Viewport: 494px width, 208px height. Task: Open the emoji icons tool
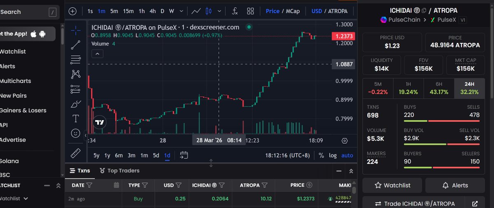click(76, 133)
